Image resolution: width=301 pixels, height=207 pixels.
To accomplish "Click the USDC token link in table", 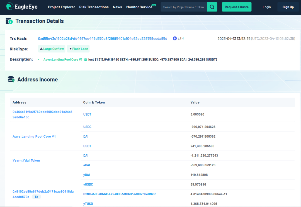I will [x=87, y=127].
